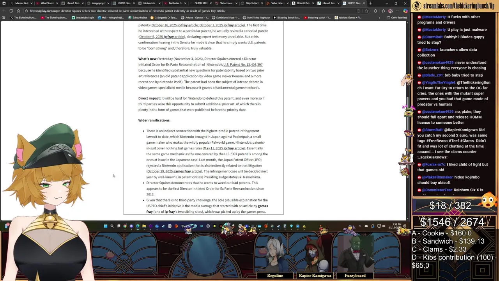Open the Dom5 Mod Inspector bookmark
Screen dimensions: 499x281
(256, 18)
